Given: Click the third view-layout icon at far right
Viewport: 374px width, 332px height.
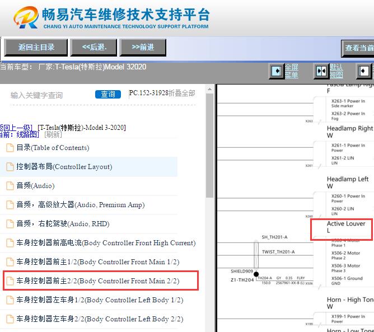Looking at the screenshot, I should pos(363,71).
